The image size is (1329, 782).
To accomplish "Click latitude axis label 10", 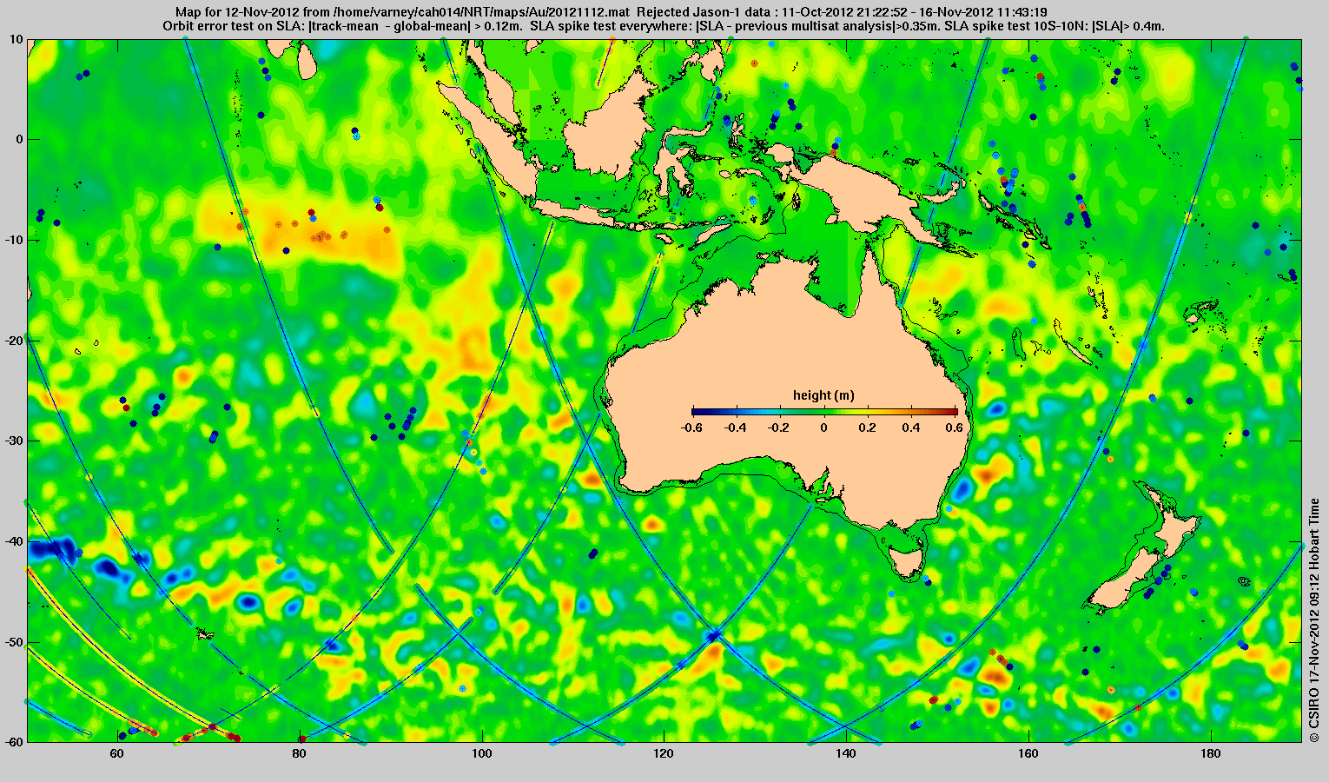I will coord(17,39).
